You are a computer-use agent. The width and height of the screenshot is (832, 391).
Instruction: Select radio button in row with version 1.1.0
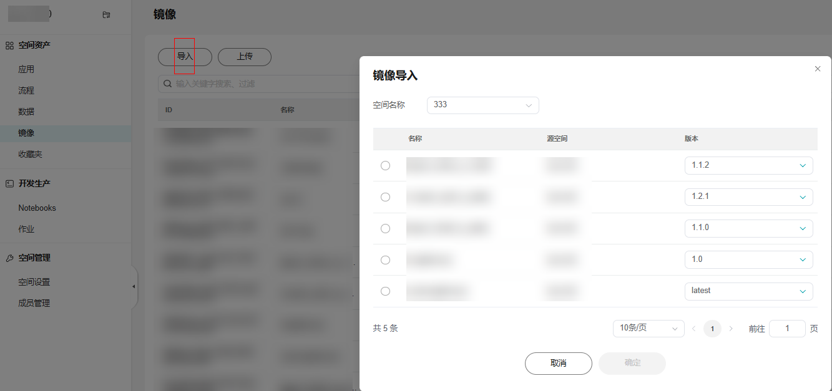pyautogui.click(x=385, y=228)
